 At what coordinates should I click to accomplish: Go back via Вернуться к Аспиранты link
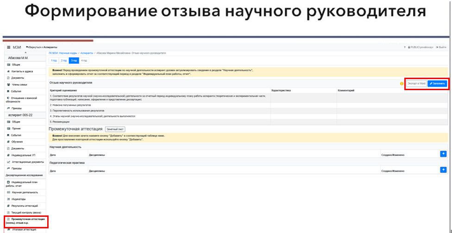pos(43,47)
